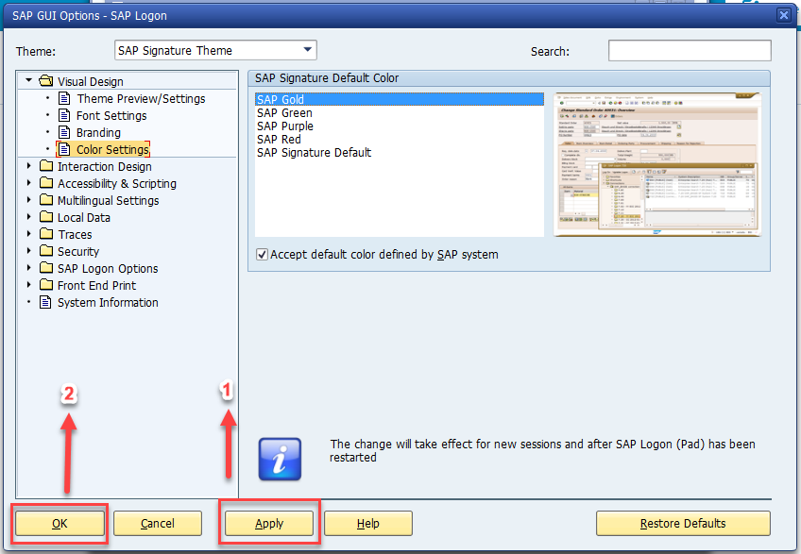Click inside the Search field
Screen dimensions: 801x554
pos(689,48)
